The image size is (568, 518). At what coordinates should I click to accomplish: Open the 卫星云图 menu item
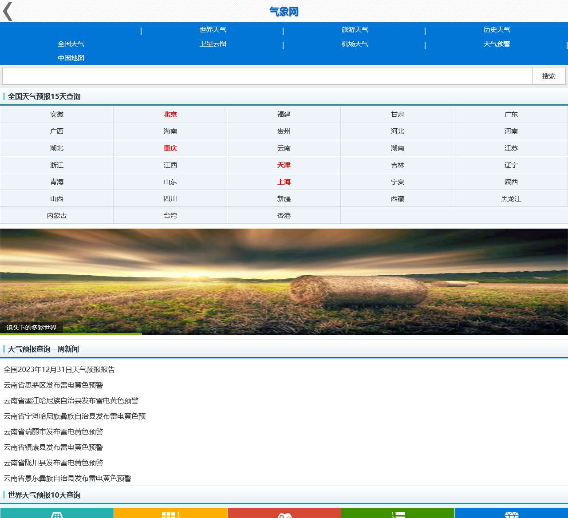pyautogui.click(x=213, y=44)
